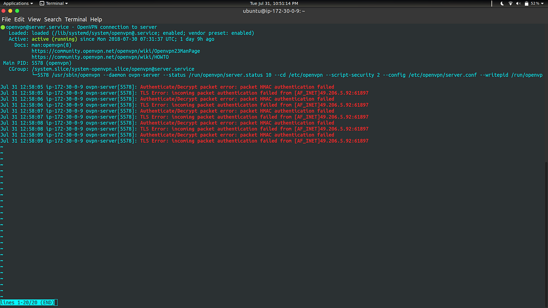Image resolution: width=548 pixels, height=308 pixels.
Task: Open the OpenVPN HOWTO wiki link
Action: [100, 57]
